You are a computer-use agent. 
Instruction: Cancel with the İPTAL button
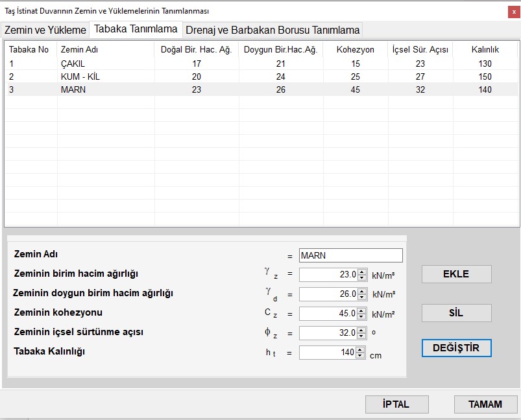point(396,404)
